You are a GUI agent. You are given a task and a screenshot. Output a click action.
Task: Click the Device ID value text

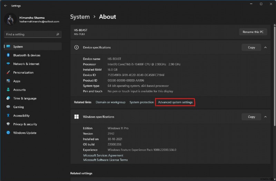click(136, 75)
